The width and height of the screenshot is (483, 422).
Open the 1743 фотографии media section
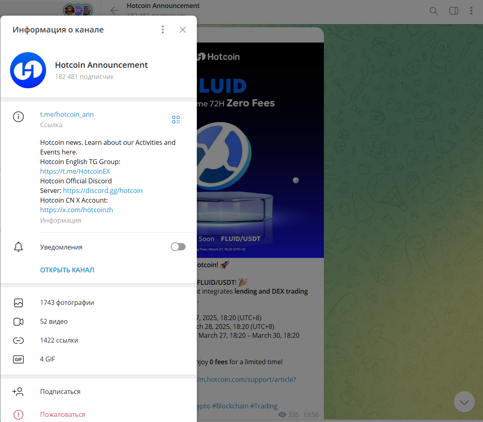[x=99, y=302]
